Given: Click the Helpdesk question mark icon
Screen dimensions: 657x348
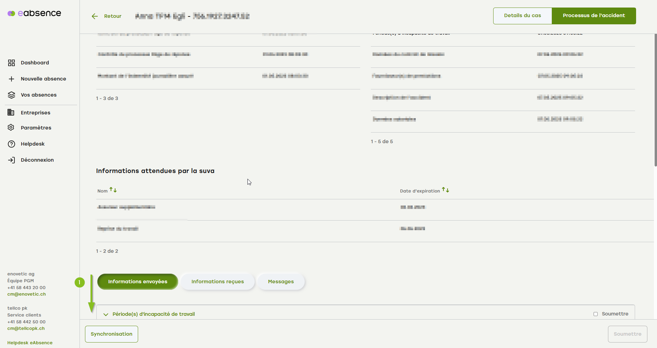Looking at the screenshot, I should click(11, 144).
